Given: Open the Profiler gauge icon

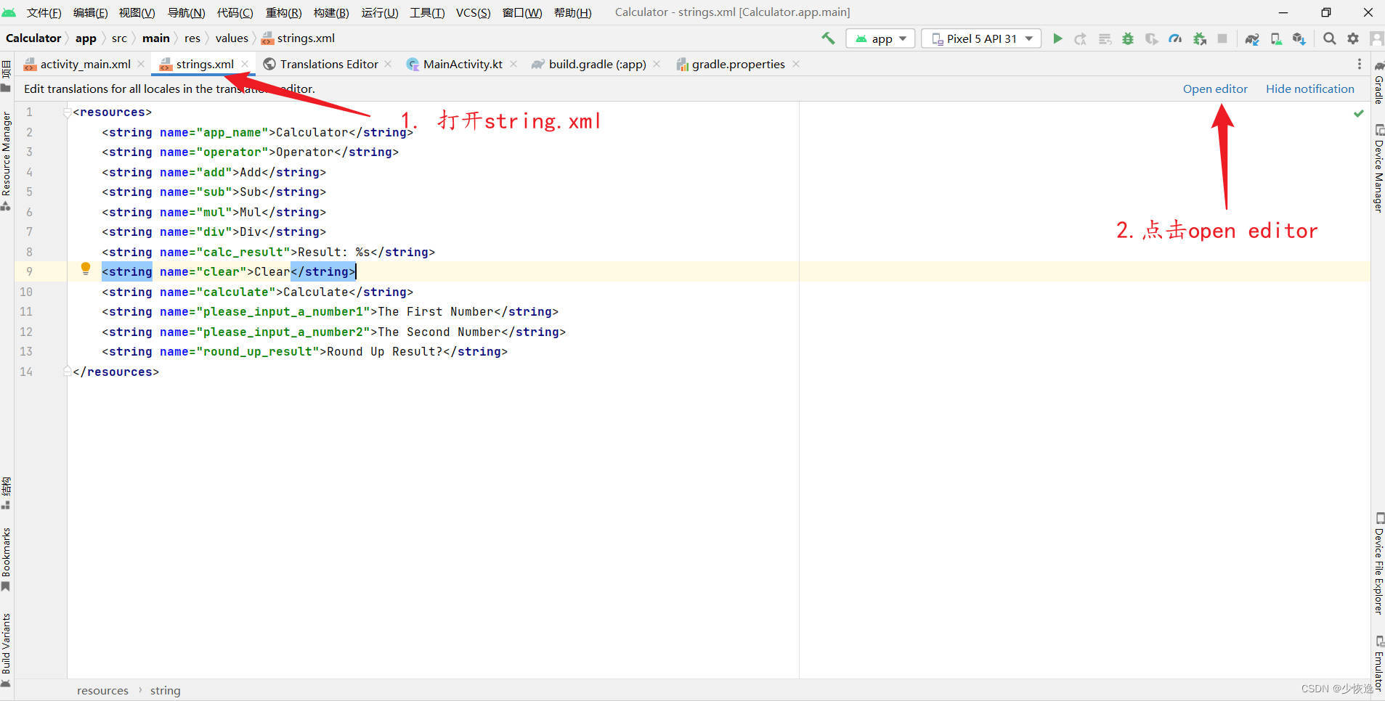Looking at the screenshot, I should pyautogui.click(x=1175, y=38).
